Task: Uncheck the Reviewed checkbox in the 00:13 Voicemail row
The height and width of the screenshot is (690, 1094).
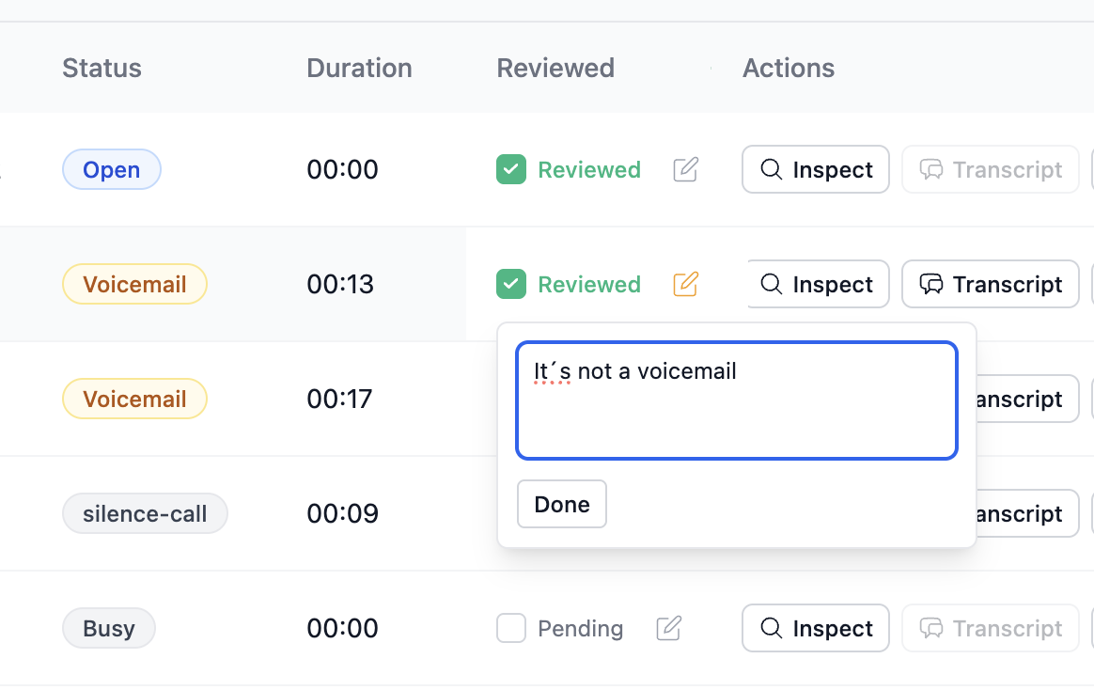Action: pyautogui.click(x=511, y=284)
